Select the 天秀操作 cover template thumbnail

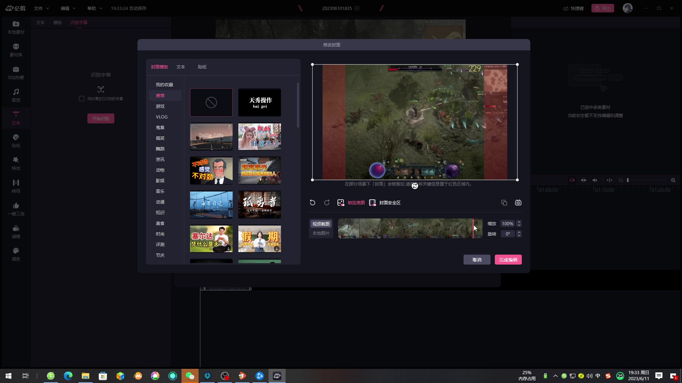(259, 102)
